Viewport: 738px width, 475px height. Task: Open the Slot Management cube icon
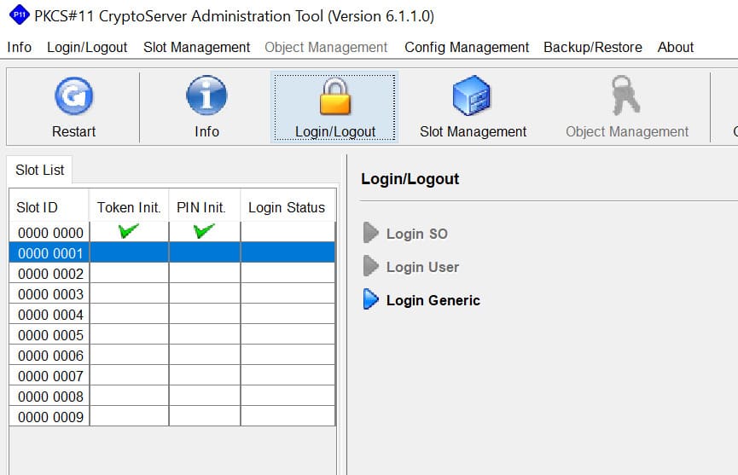[472, 96]
